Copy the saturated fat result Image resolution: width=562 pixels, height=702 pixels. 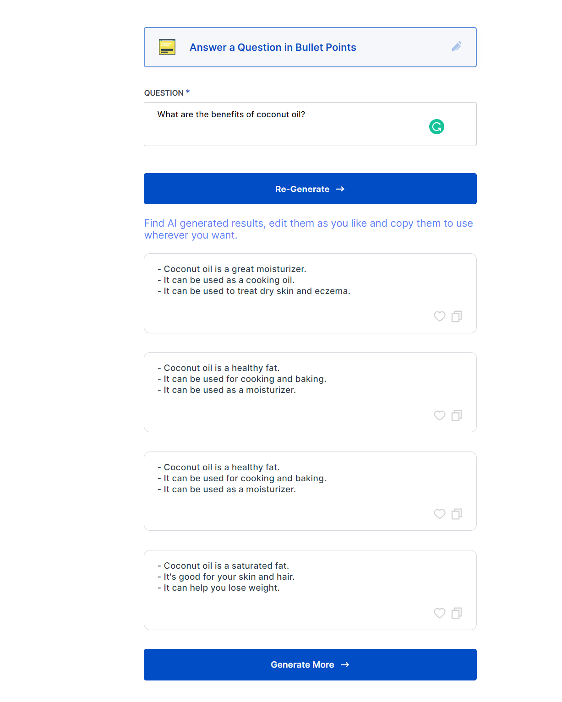coord(457,613)
